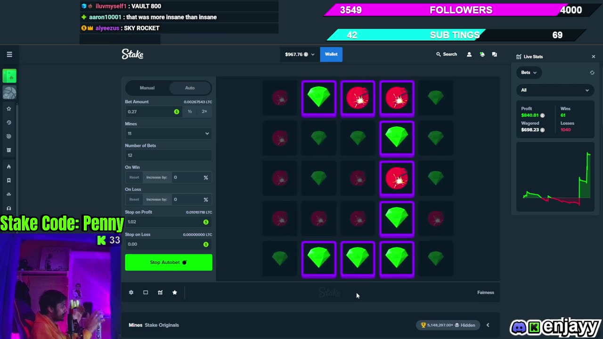This screenshot has height=339, width=603.
Task: Halve the bet with the ½ button
Action: pyautogui.click(x=190, y=112)
